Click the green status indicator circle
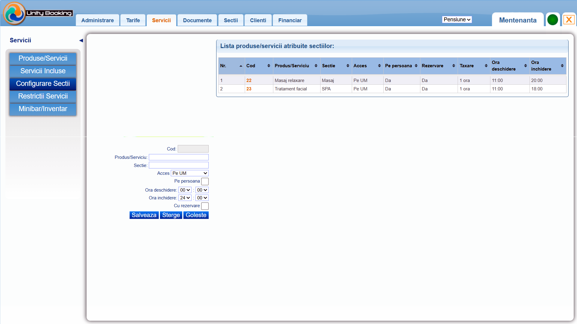The width and height of the screenshot is (577, 324). point(552,20)
